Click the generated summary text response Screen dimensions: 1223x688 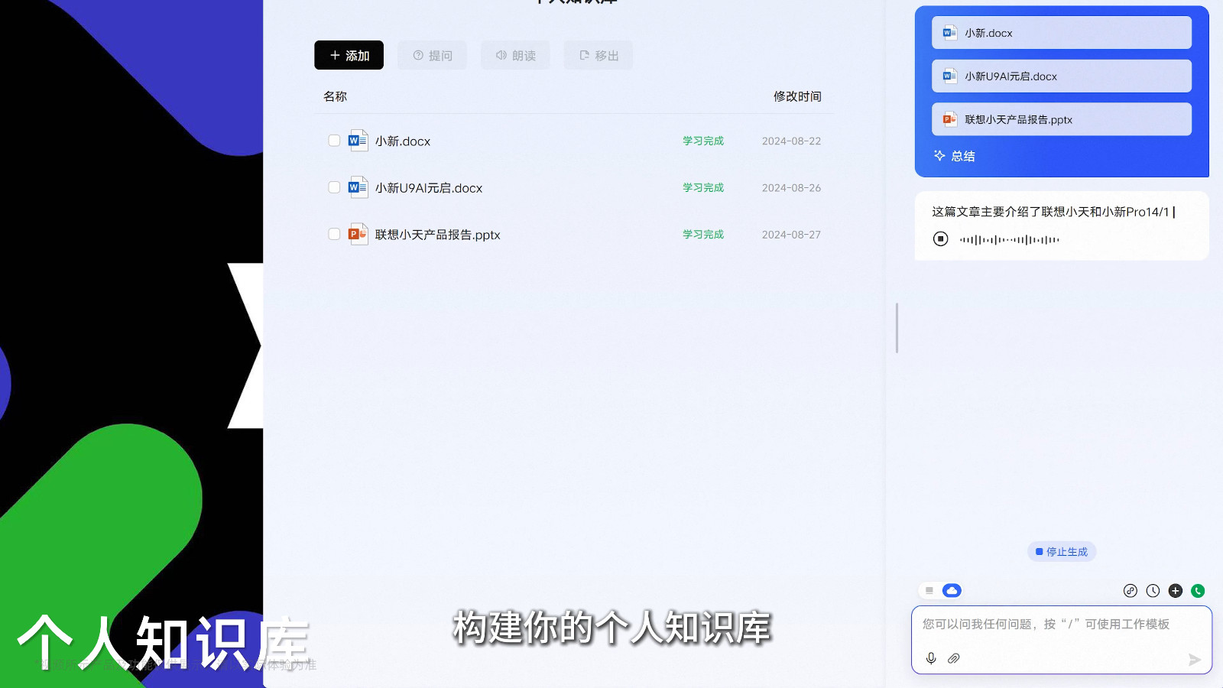[1052, 212]
